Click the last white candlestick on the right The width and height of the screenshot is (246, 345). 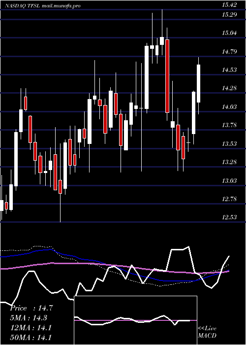[x=199, y=83]
